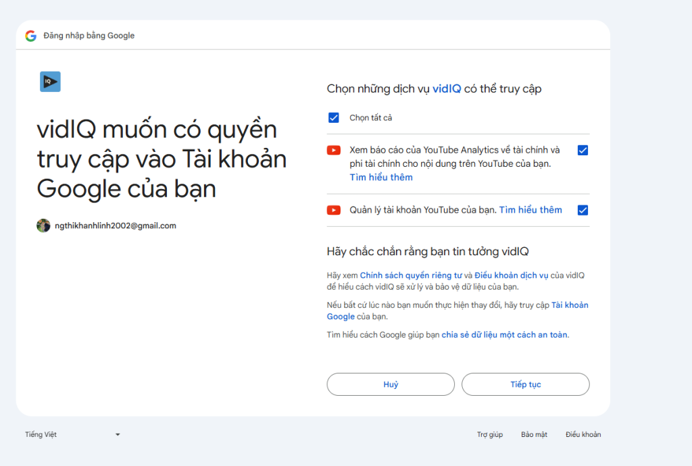Click the 'Điều khoản' footer link
The height and width of the screenshot is (466, 692).
(x=583, y=434)
